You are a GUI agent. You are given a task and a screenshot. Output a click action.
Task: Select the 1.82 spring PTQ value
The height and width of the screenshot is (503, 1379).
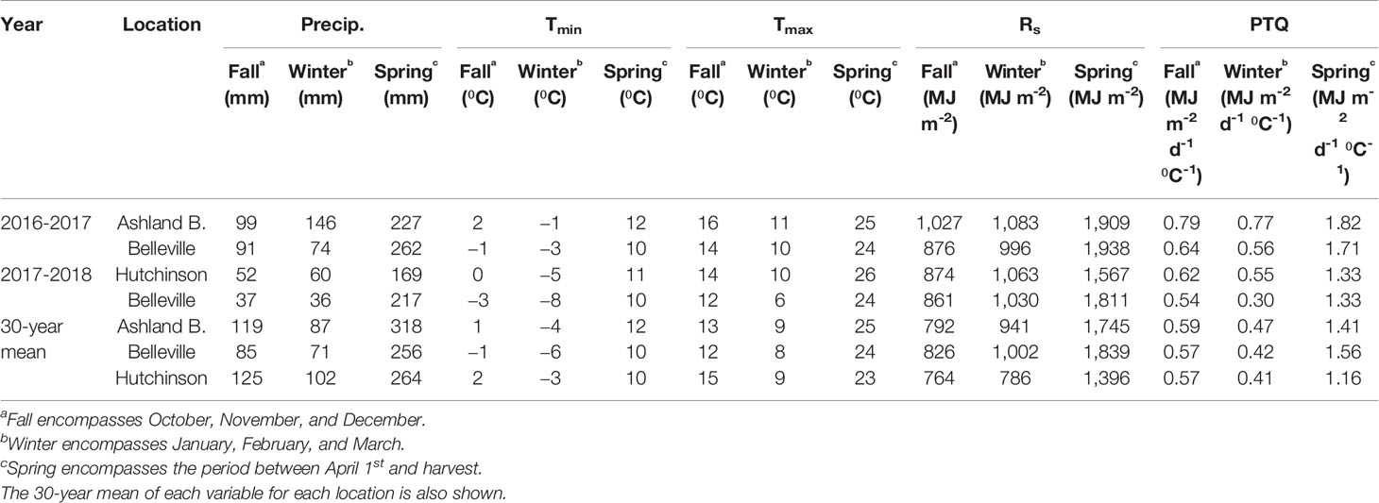tap(1342, 224)
